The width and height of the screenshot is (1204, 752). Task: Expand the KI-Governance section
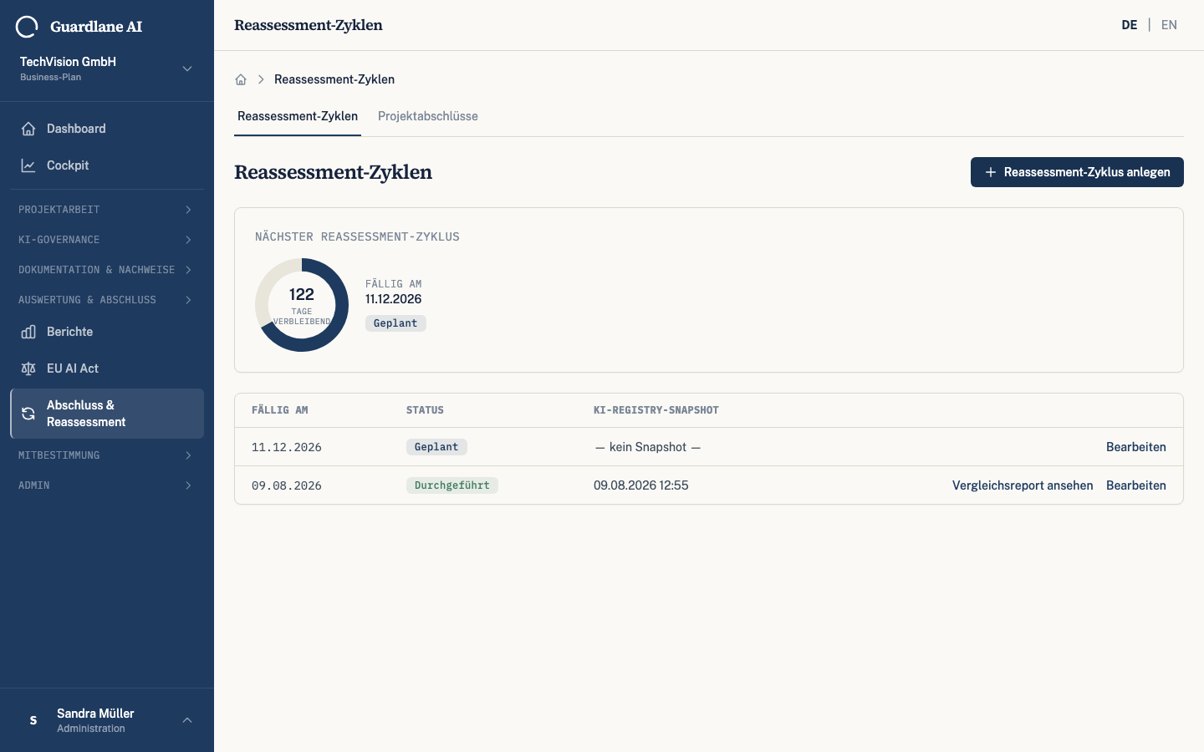pos(107,240)
